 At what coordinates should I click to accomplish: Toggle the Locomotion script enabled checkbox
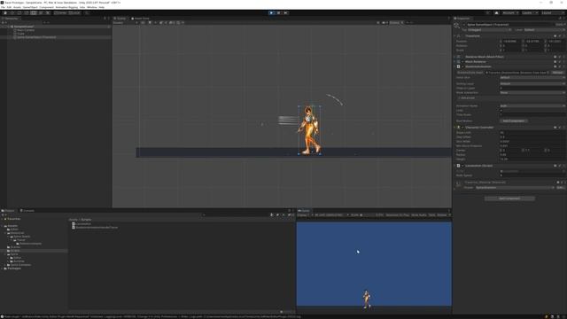(x=462, y=166)
